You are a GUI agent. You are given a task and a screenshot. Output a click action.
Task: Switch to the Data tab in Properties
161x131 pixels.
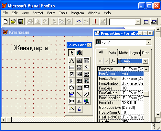click(112, 53)
